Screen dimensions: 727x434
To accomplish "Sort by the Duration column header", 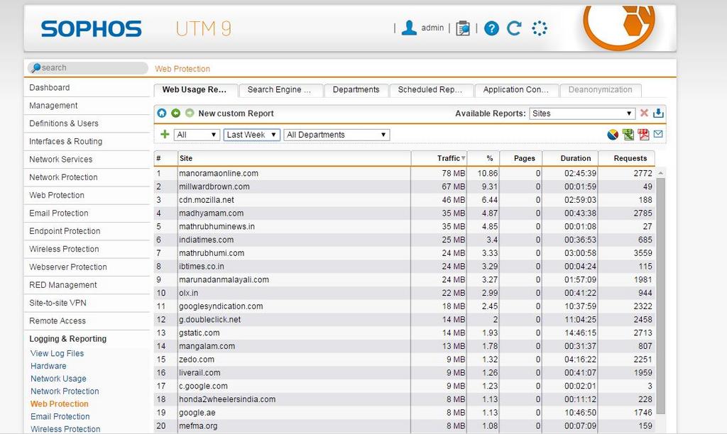I will coord(570,158).
